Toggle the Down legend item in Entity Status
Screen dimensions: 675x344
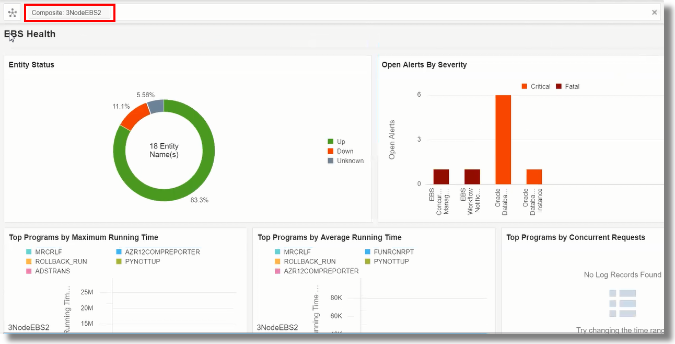pos(341,151)
